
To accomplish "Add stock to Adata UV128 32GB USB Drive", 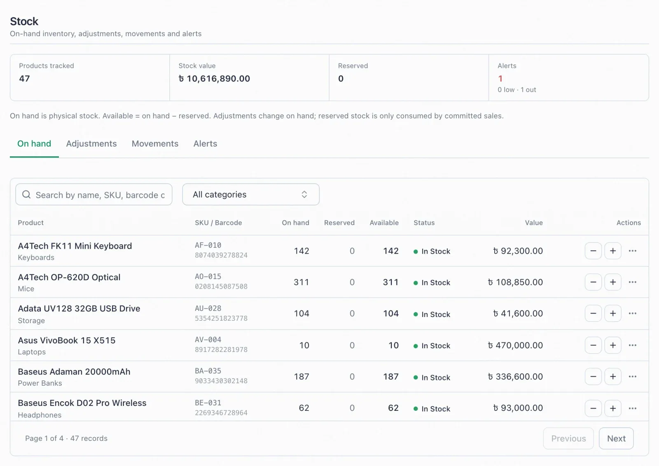I will 613,313.
